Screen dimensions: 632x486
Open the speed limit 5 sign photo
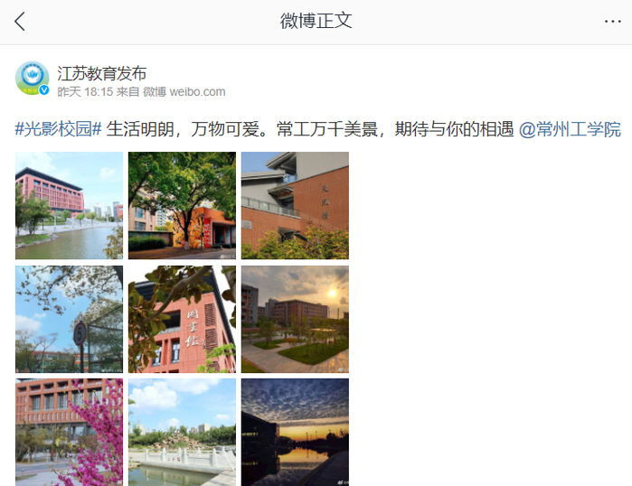pos(70,319)
